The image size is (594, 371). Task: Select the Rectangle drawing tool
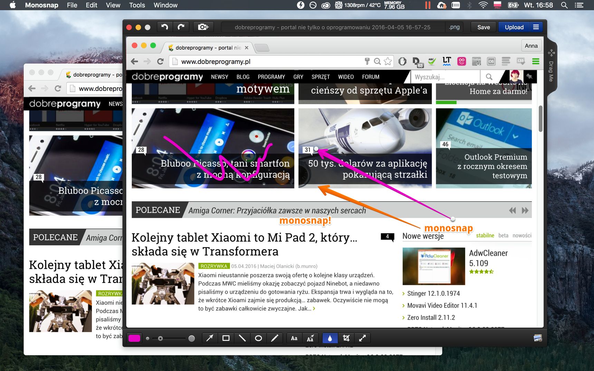tap(226, 338)
